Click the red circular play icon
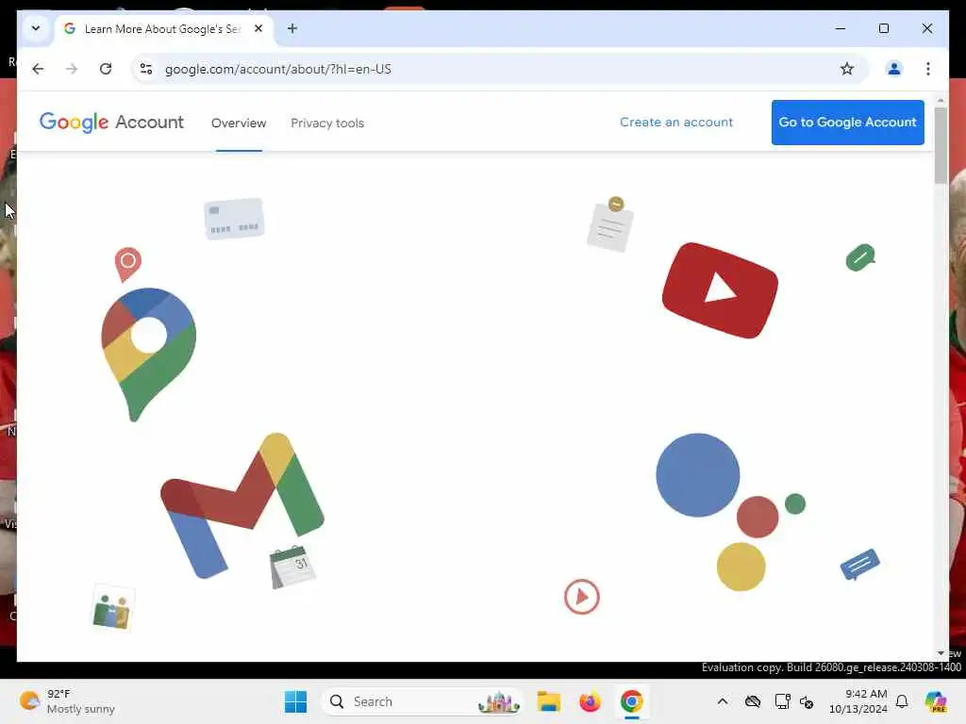Image resolution: width=966 pixels, height=724 pixels. click(x=581, y=596)
